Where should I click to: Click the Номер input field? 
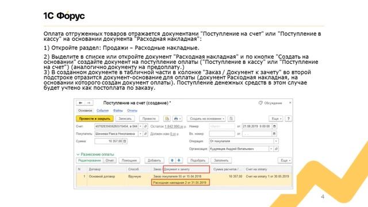click(x=222, y=126)
